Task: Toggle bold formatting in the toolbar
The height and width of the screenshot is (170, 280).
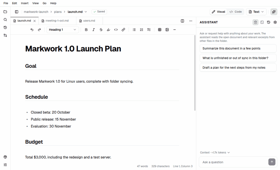Action: tap(86, 30)
